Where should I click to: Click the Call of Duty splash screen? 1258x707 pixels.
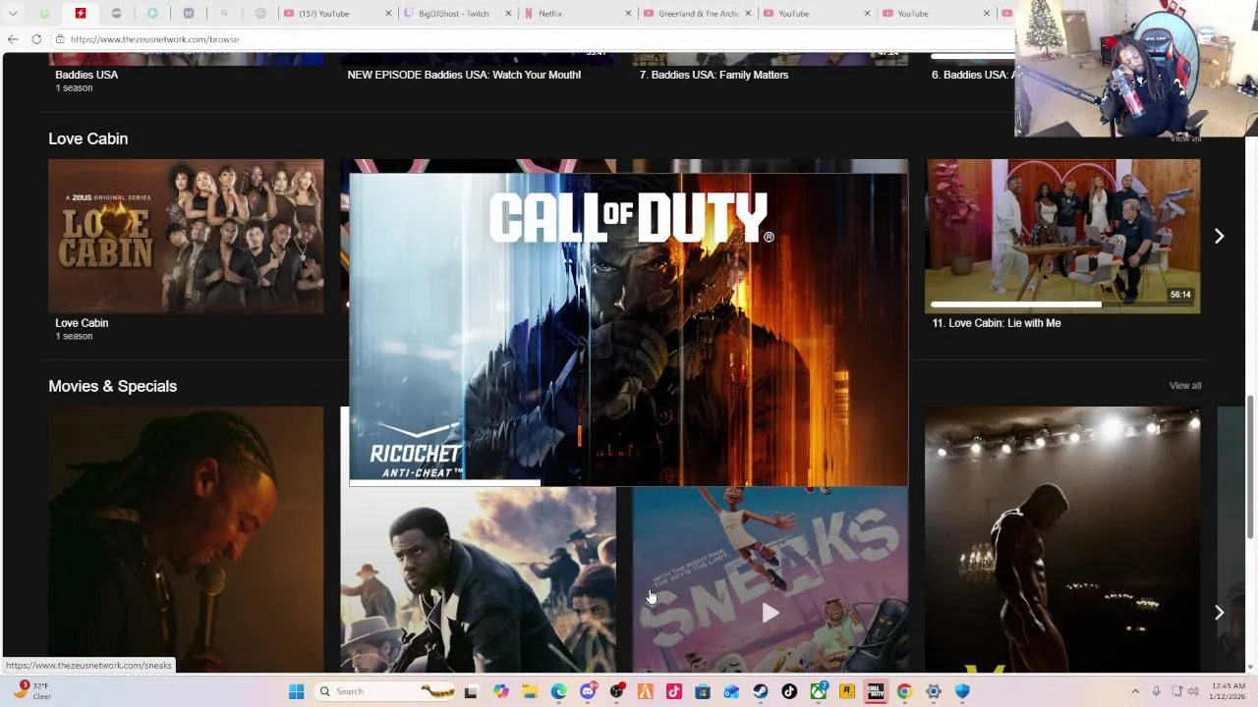click(629, 329)
